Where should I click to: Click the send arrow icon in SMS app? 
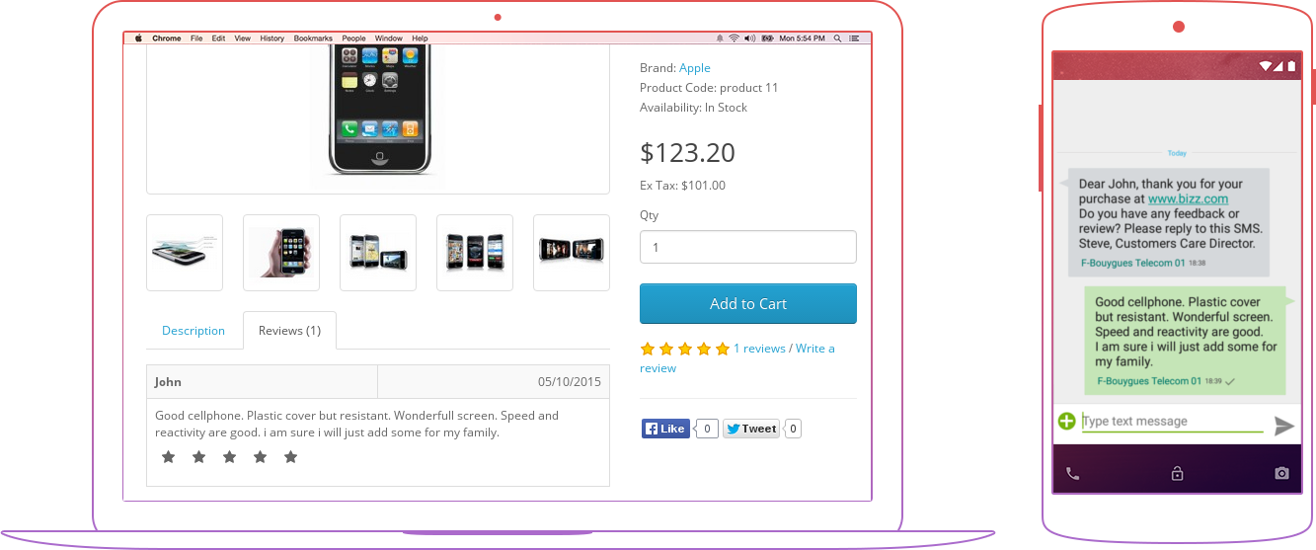point(1283,426)
